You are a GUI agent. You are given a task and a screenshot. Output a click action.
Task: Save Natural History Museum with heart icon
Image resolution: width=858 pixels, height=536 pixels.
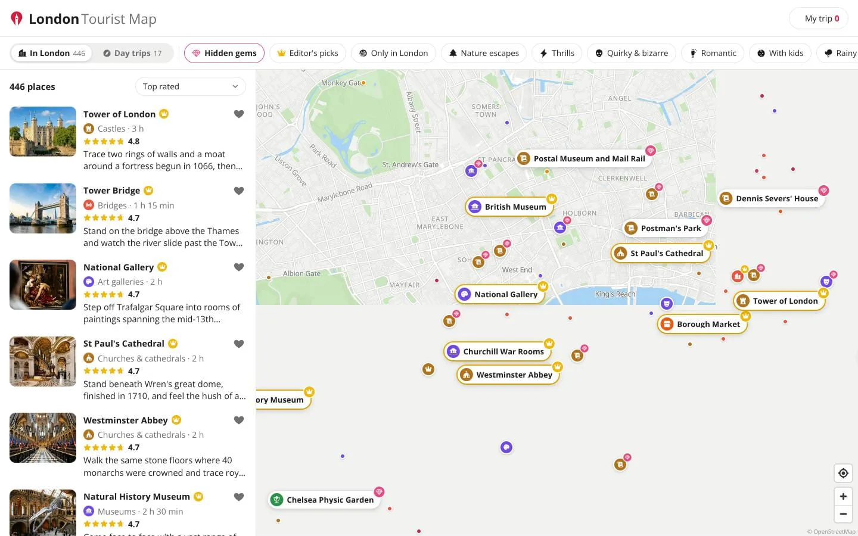[x=239, y=497]
